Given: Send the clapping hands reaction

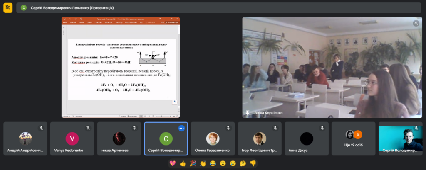Looking at the screenshot, I should click(203, 163).
